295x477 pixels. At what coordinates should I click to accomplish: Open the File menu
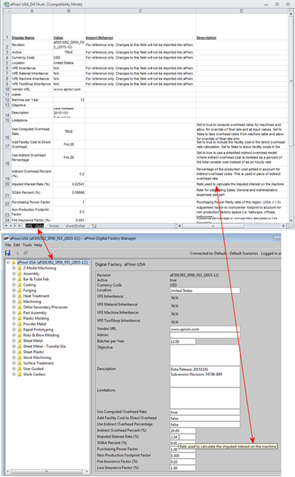(8, 245)
